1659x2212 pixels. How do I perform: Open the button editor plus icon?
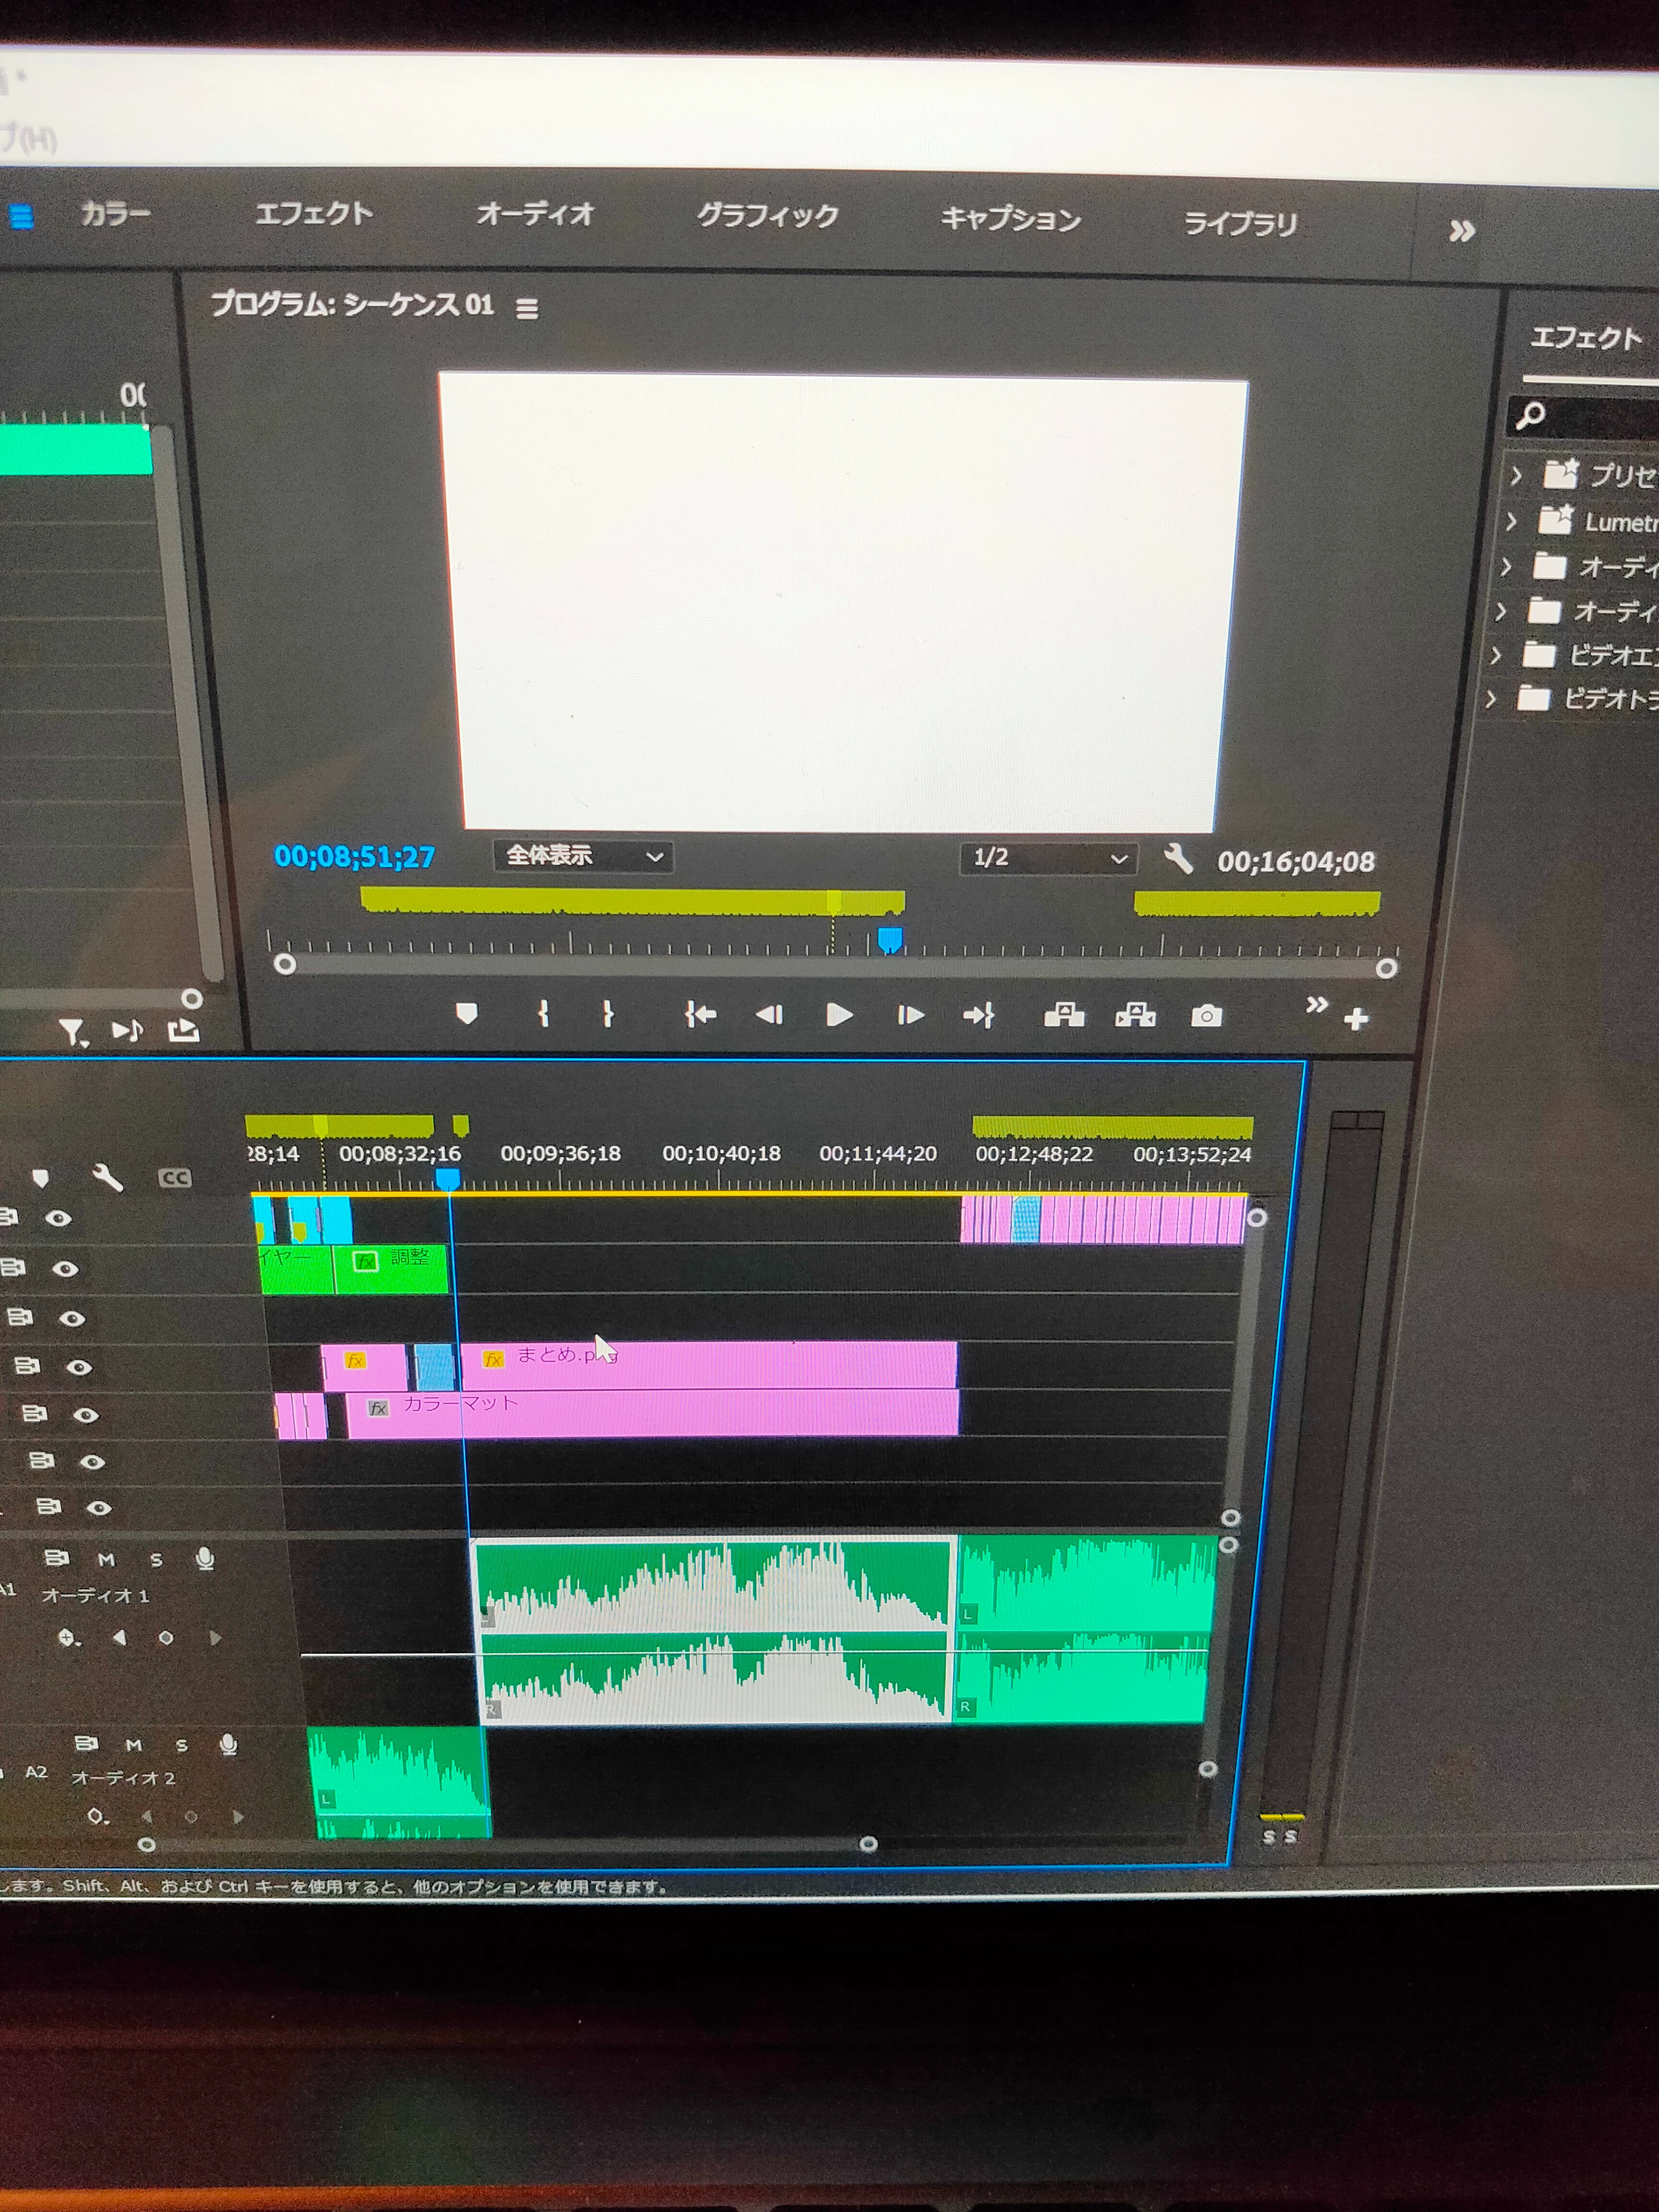pyautogui.click(x=1356, y=1019)
